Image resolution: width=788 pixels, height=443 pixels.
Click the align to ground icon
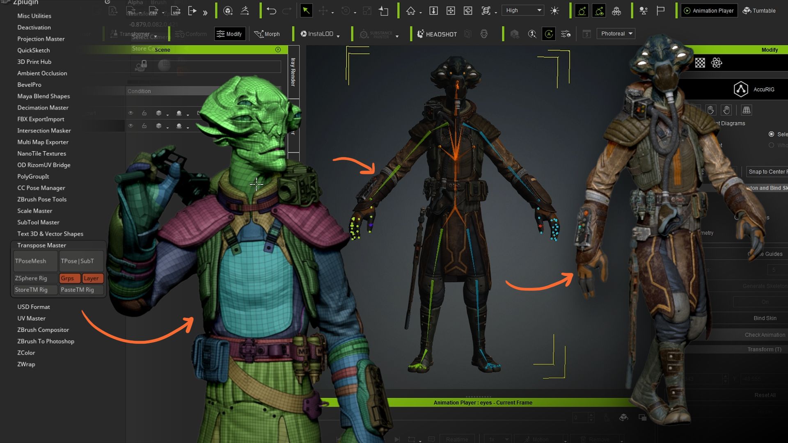433,11
